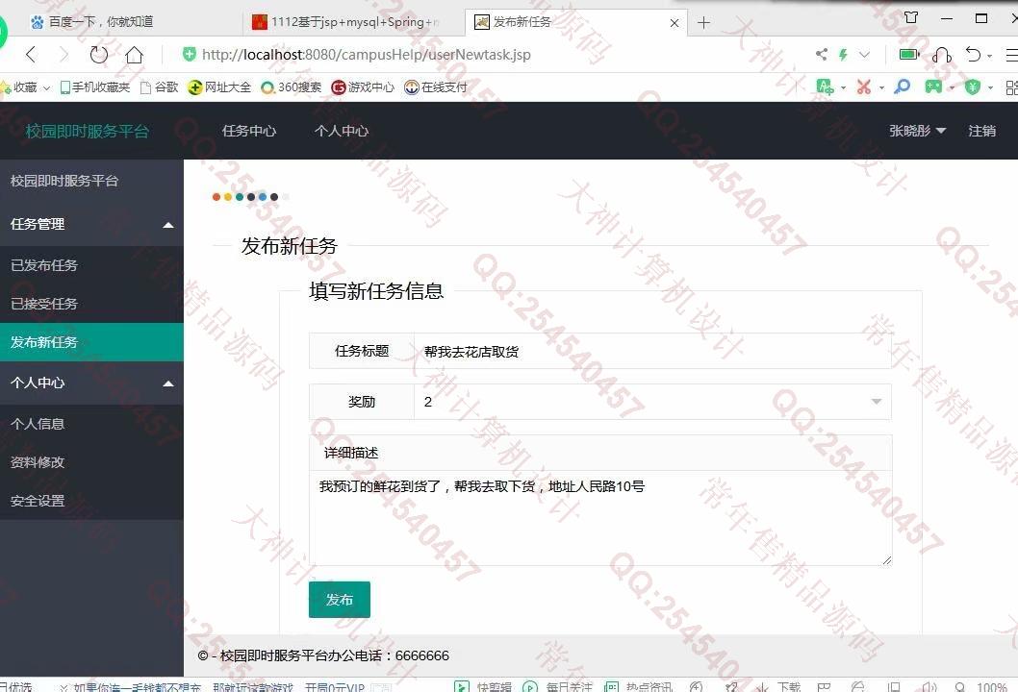
Task: Open the 谷歌 bookmark
Action: 159,86
